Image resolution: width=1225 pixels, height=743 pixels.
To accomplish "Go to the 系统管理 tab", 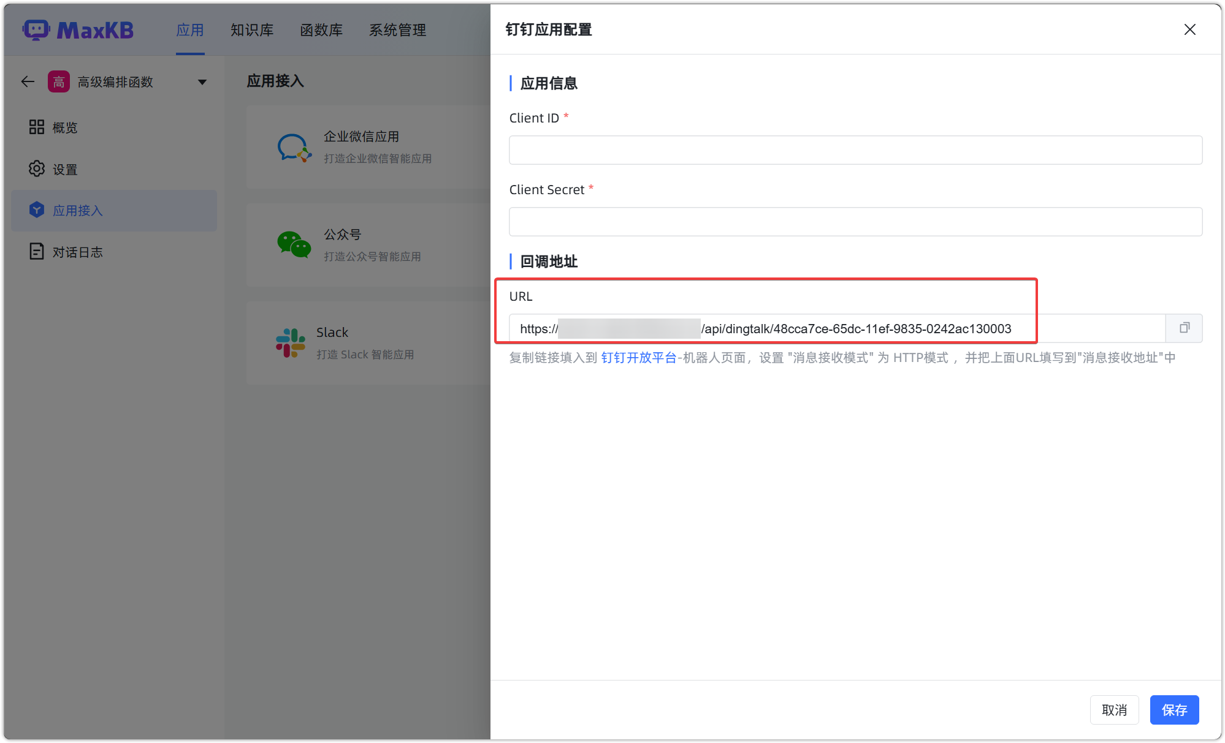I will click(397, 30).
